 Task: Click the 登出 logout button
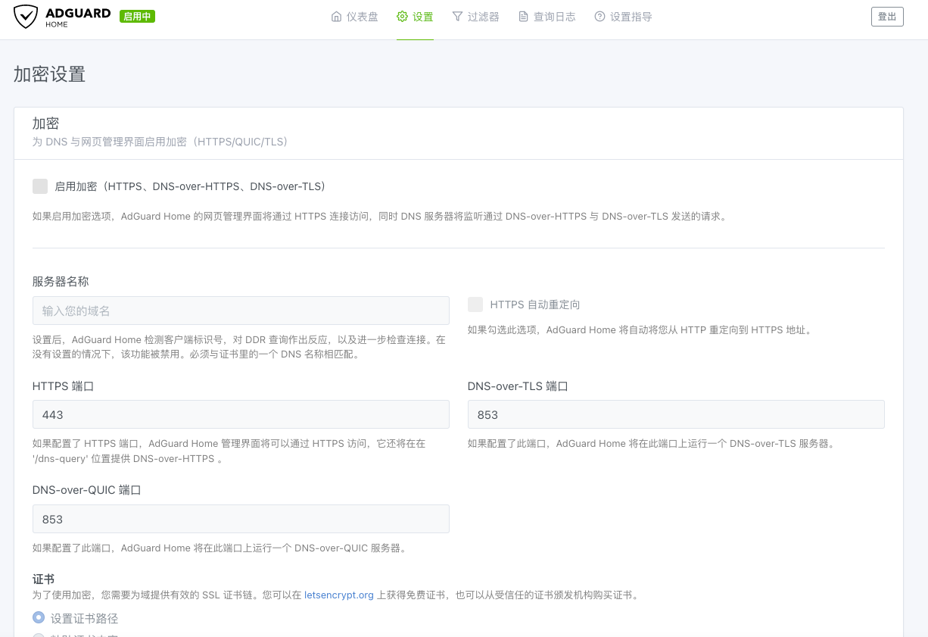coord(886,16)
